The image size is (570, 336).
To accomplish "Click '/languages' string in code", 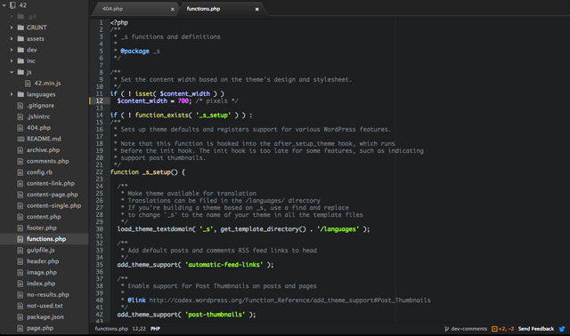I will click(338, 229).
